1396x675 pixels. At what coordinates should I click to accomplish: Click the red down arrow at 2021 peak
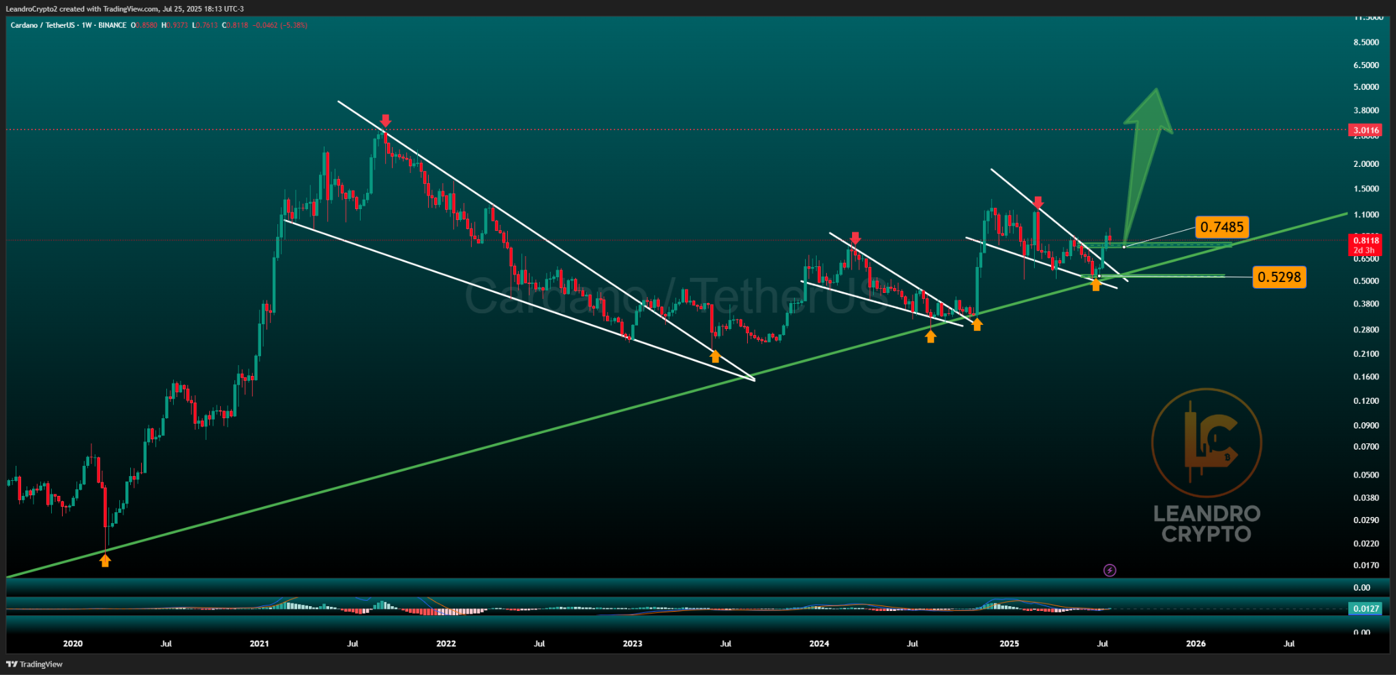coord(386,121)
